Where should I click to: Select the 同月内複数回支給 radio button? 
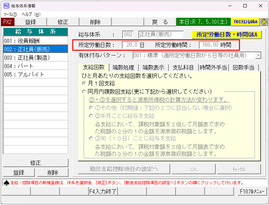click(84, 92)
